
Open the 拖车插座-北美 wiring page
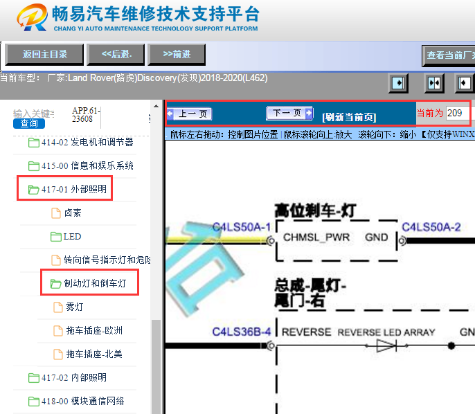pyautogui.click(x=93, y=354)
